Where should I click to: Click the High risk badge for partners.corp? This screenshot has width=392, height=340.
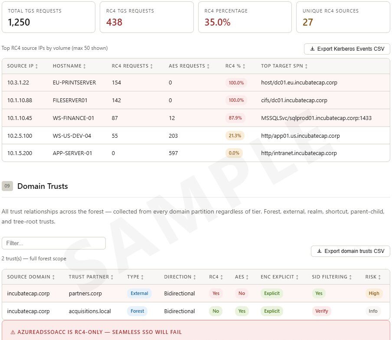(374, 293)
